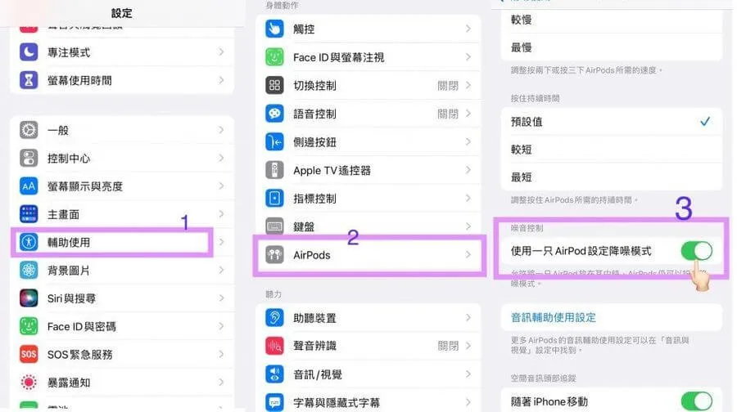737x412 pixels.
Task: Expand the 切換控制 關閉 chevron
Action: (468, 85)
